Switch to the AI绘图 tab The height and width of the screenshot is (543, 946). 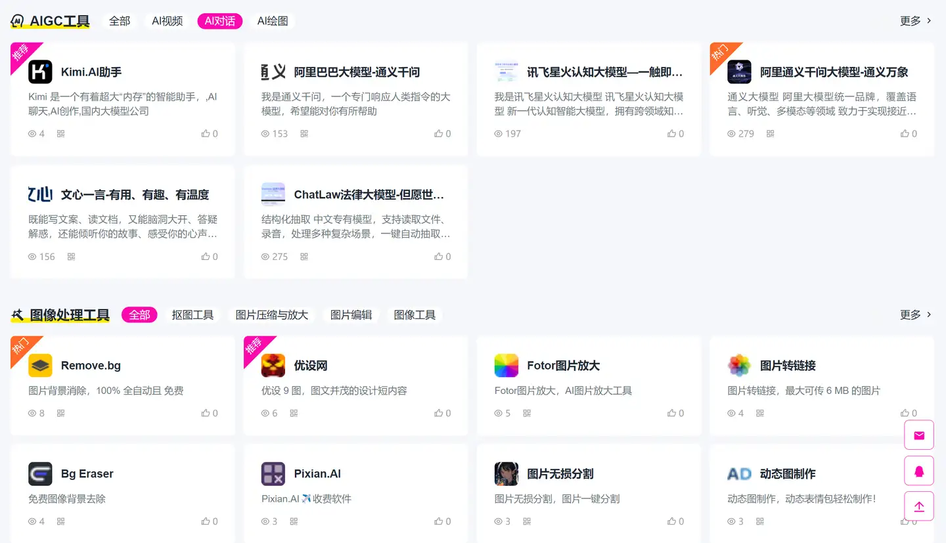(273, 21)
